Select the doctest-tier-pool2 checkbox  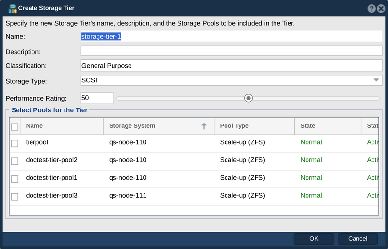[15, 161]
